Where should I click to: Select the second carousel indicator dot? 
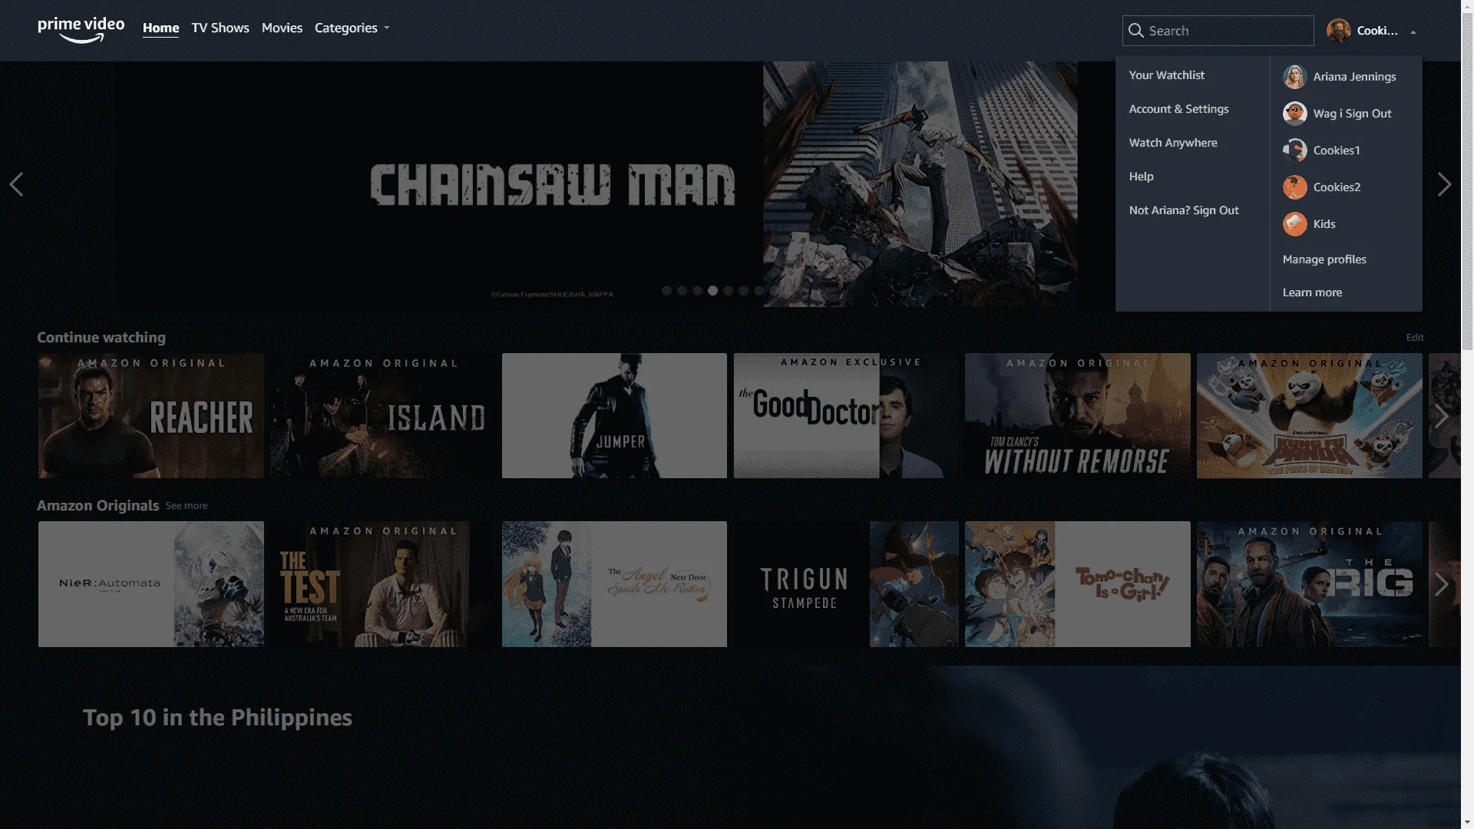682,291
